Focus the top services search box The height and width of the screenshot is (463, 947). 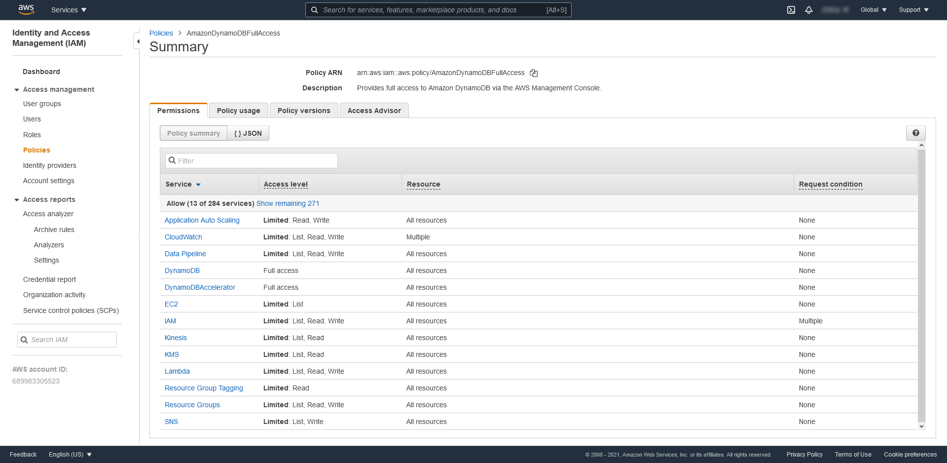click(x=438, y=10)
